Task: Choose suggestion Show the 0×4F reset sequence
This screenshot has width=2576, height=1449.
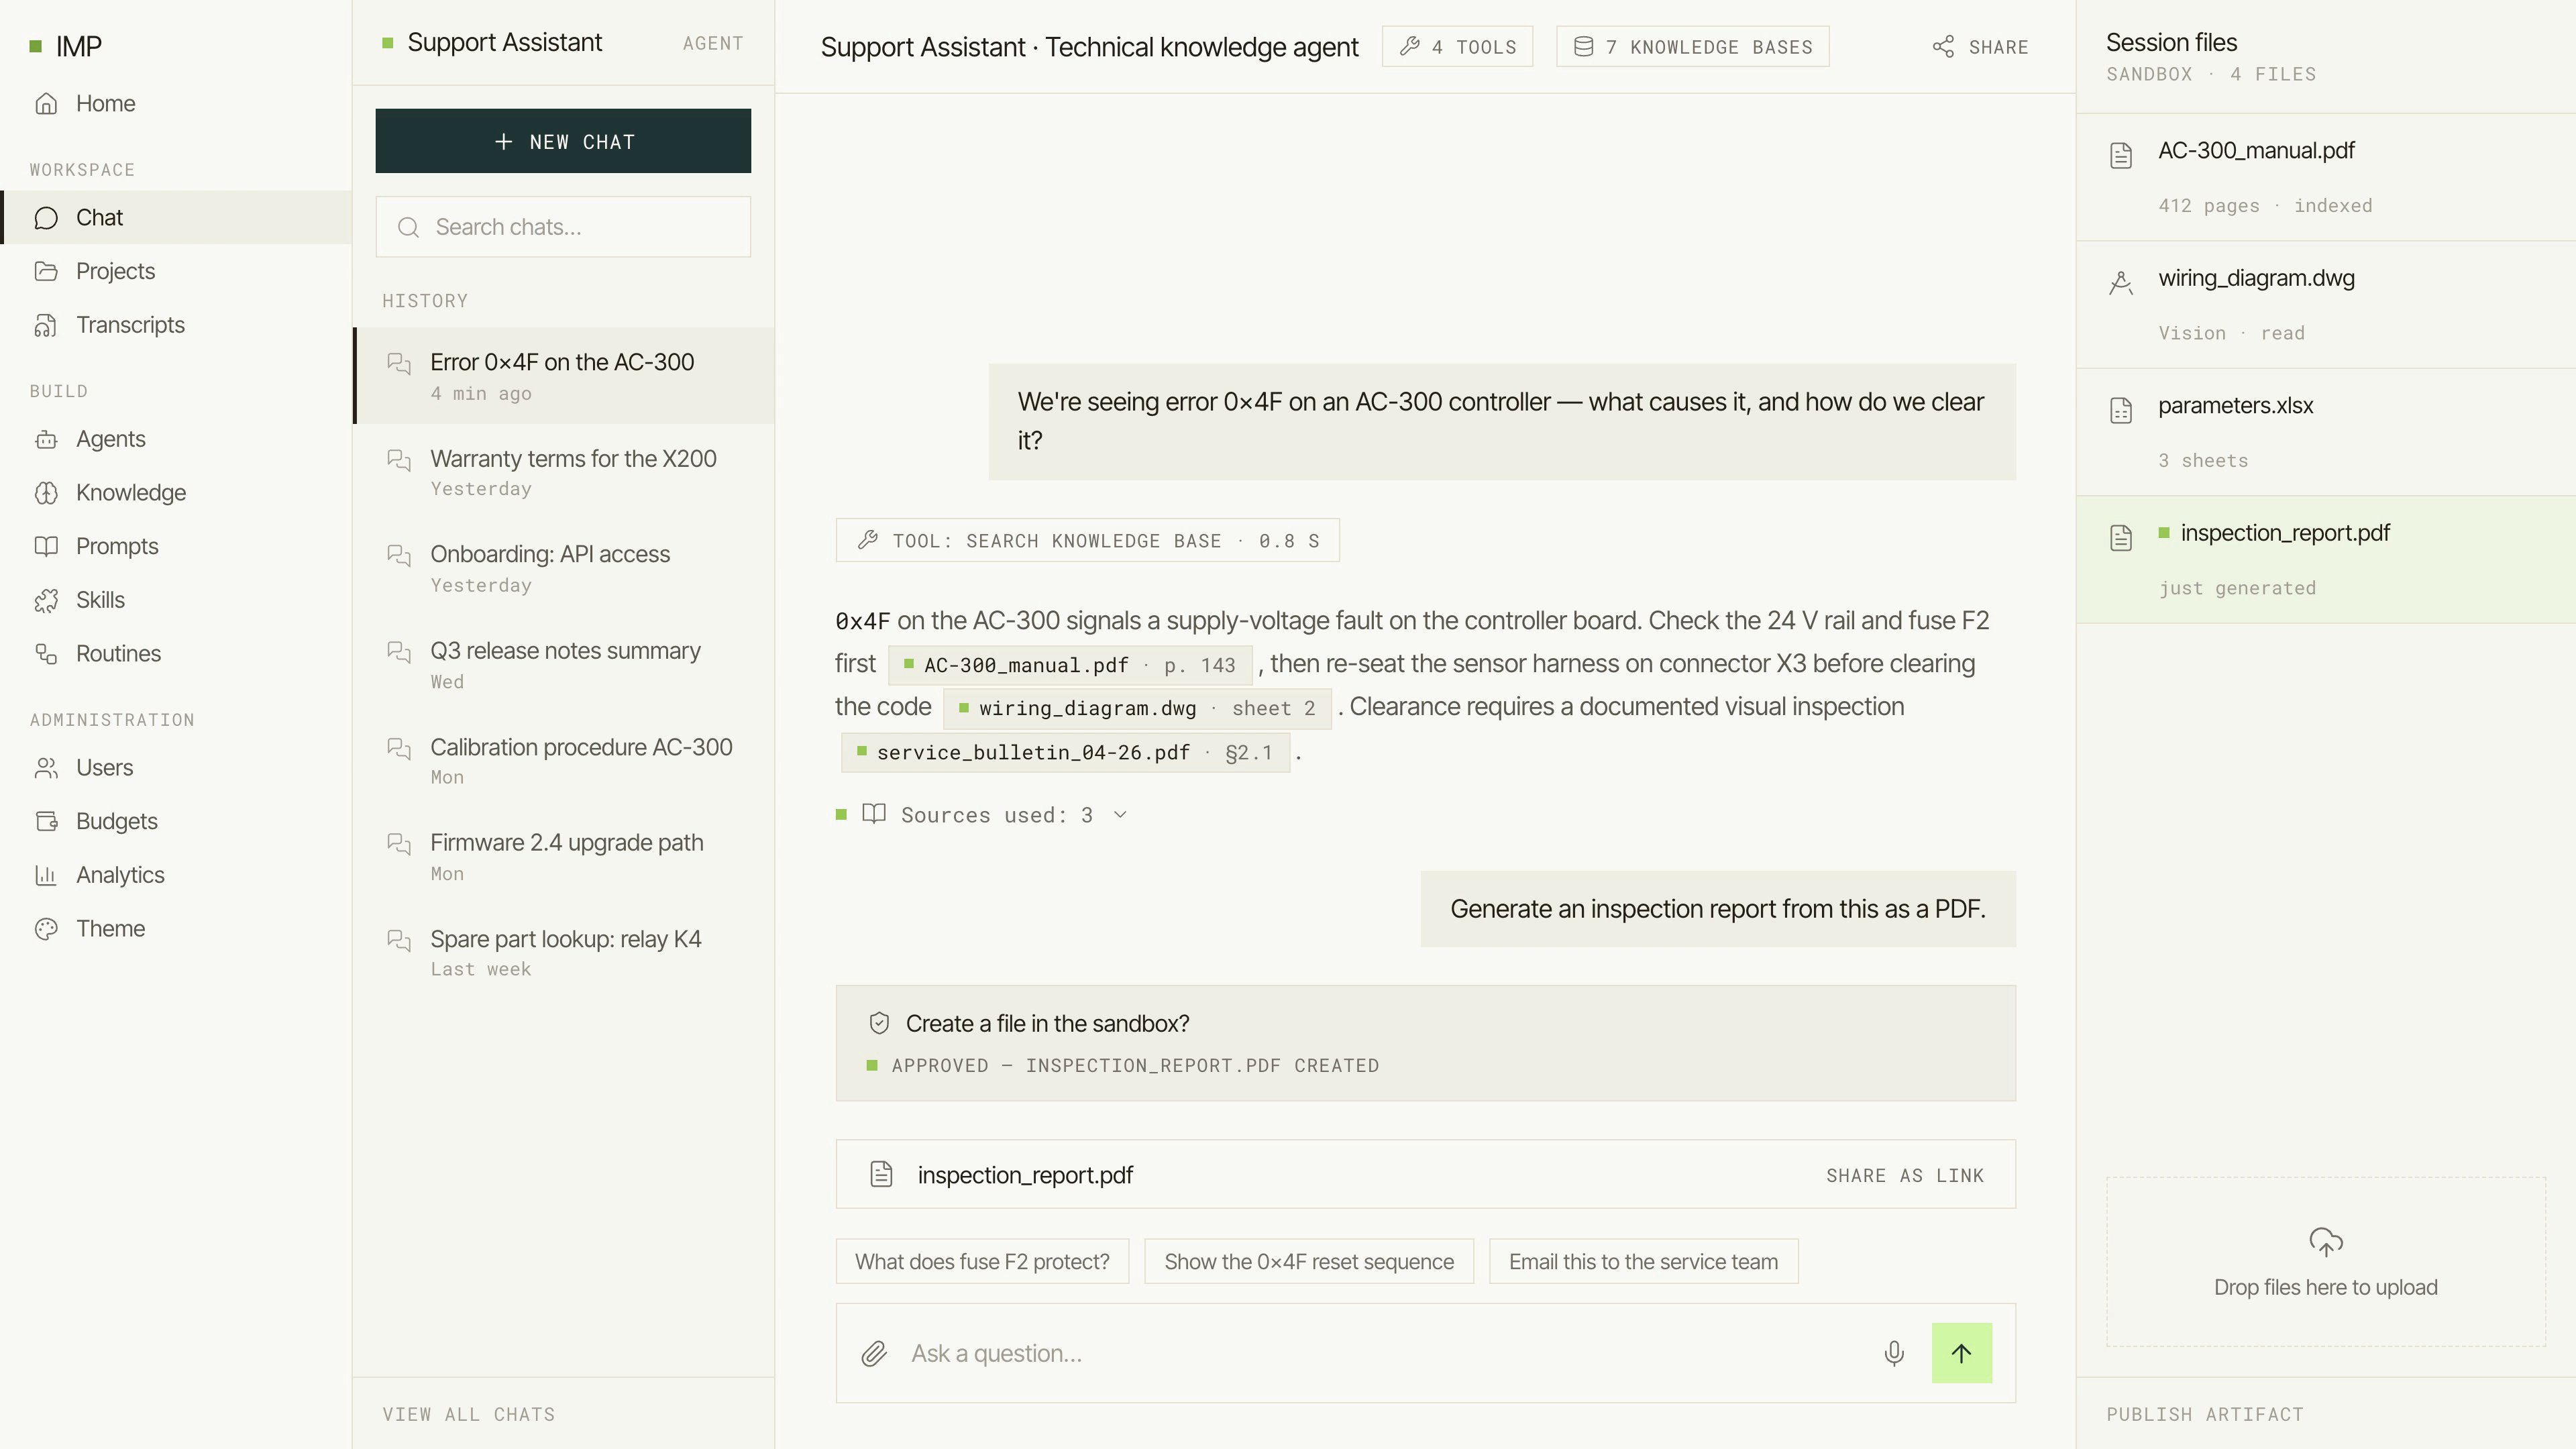Action: (x=1309, y=1262)
